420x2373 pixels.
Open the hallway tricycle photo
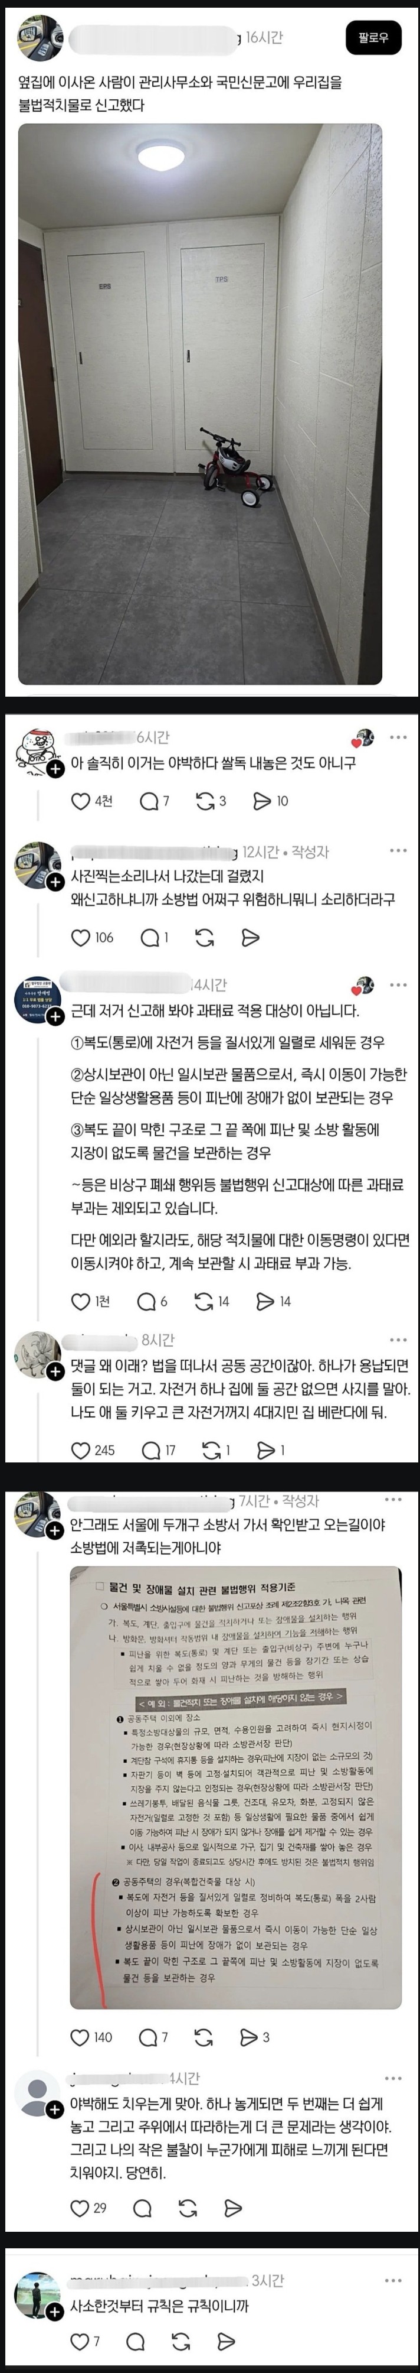click(201, 404)
